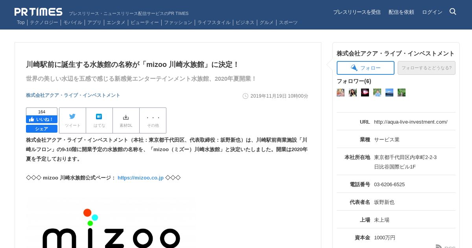Select the address line 東京都千代田区内幸町2-2-3

pyautogui.click(x=405, y=157)
